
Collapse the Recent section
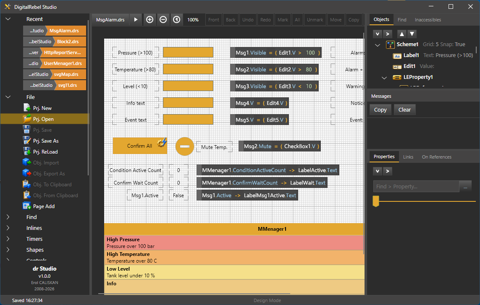[x=8, y=19]
